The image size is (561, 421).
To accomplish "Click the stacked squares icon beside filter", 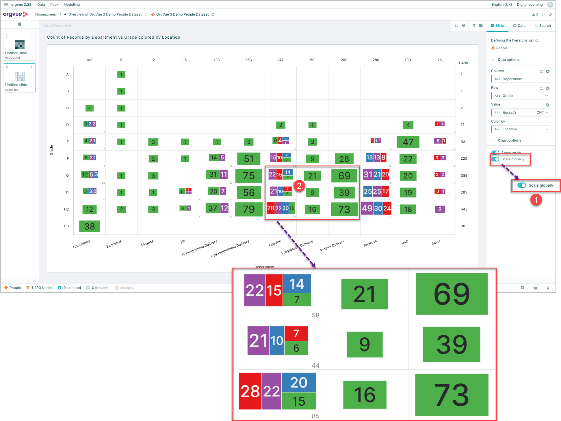I will pos(481,26).
